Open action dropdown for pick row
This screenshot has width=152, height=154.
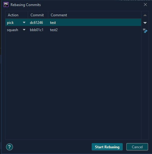(x=24, y=22)
